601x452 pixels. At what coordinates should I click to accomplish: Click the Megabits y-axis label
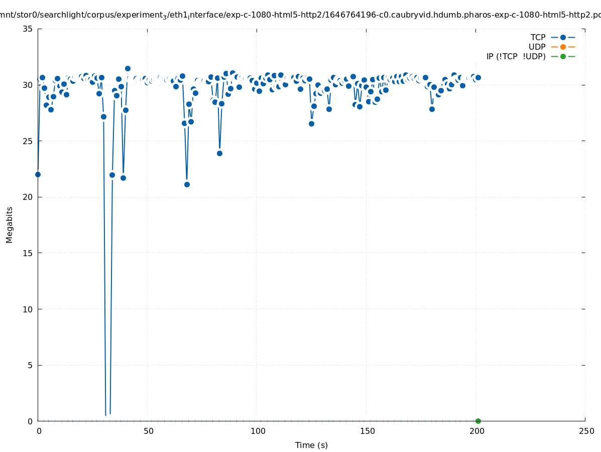pyautogui.click(x=10, y=224)
